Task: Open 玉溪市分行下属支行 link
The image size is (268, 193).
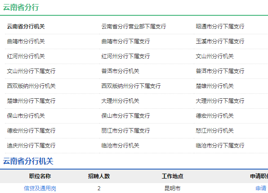Action: click(220, 41)
